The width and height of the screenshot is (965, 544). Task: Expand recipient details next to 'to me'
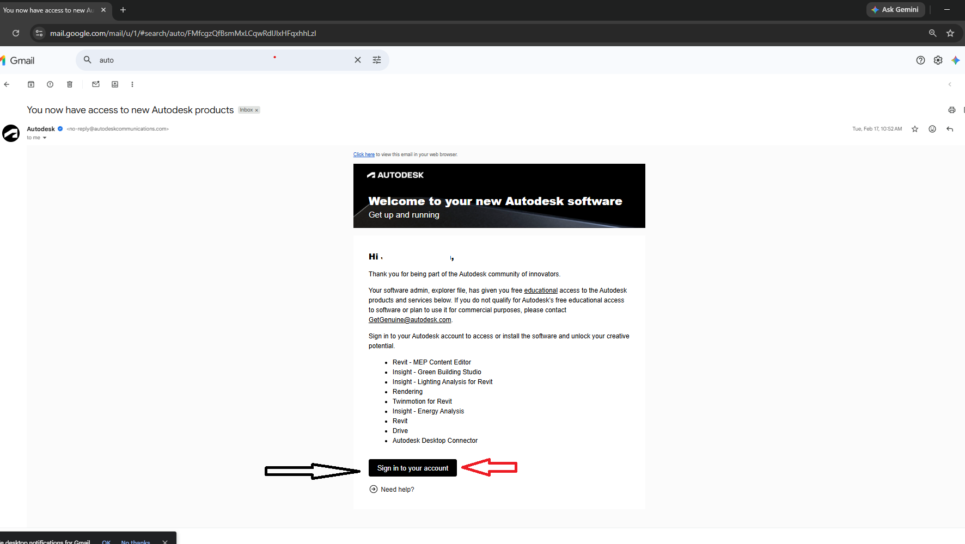pos(45,138)
